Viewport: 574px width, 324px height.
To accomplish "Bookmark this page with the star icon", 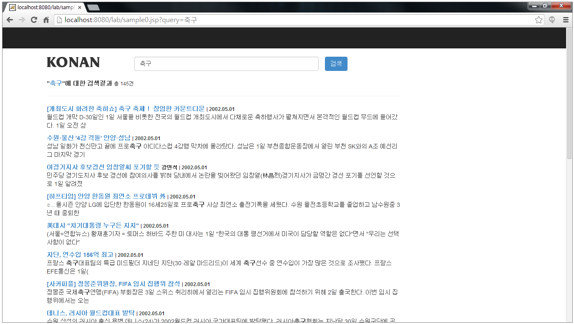I will 539,20.
